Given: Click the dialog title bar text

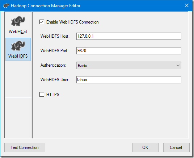Looking at the screenshot, I should tap(46, 6).
